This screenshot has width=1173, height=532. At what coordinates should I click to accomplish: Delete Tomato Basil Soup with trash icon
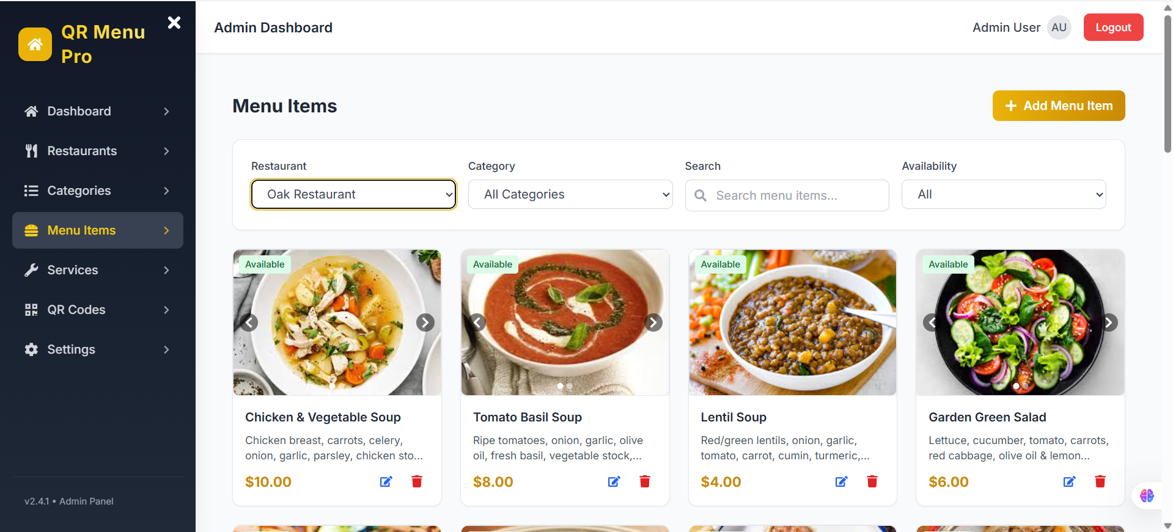pyautogui.click(x=644, y=481)
